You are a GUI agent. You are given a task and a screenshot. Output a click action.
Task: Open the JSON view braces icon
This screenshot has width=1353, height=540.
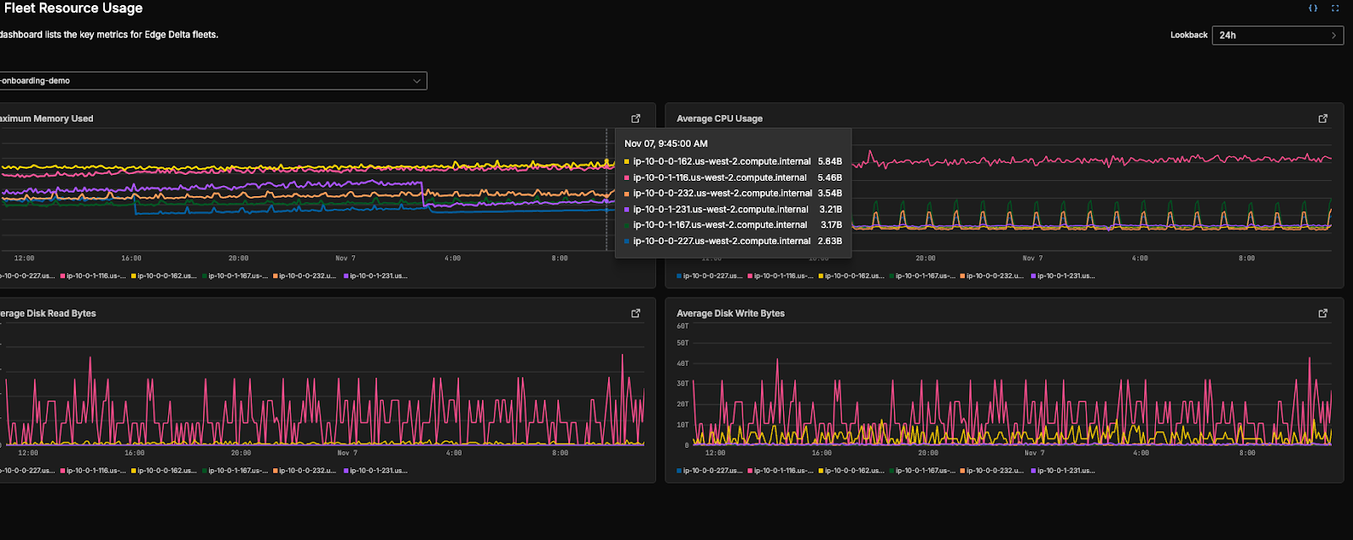[x=1312, y=8]
